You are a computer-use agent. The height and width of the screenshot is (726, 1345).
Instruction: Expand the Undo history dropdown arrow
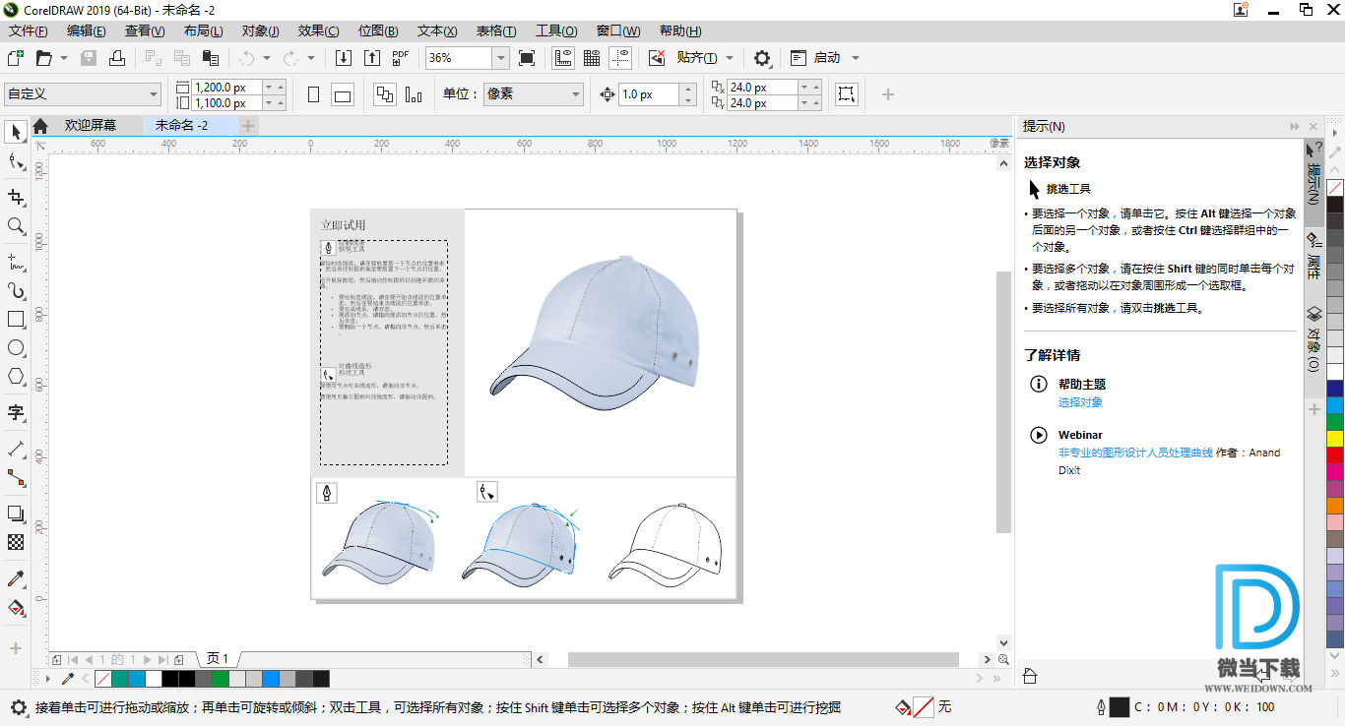266,58
